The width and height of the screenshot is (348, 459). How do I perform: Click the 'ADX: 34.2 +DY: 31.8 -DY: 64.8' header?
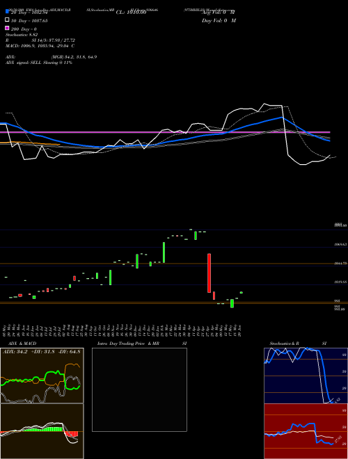tap(42, 351)
